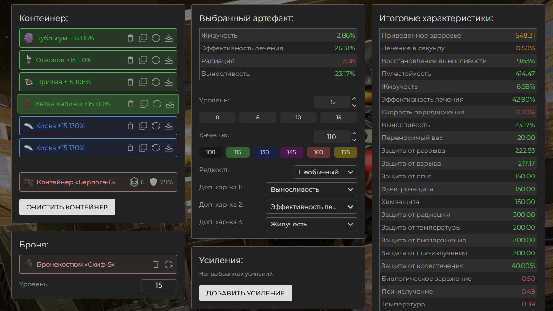The width and height of the screenshot is (553, 311).
Task: Save the Призма artifact via download icon
Action: 169,82
